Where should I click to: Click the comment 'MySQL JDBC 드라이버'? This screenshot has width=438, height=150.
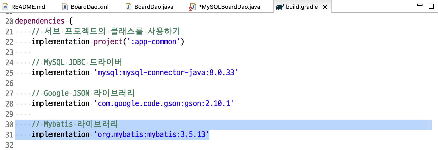click(83, 62)
